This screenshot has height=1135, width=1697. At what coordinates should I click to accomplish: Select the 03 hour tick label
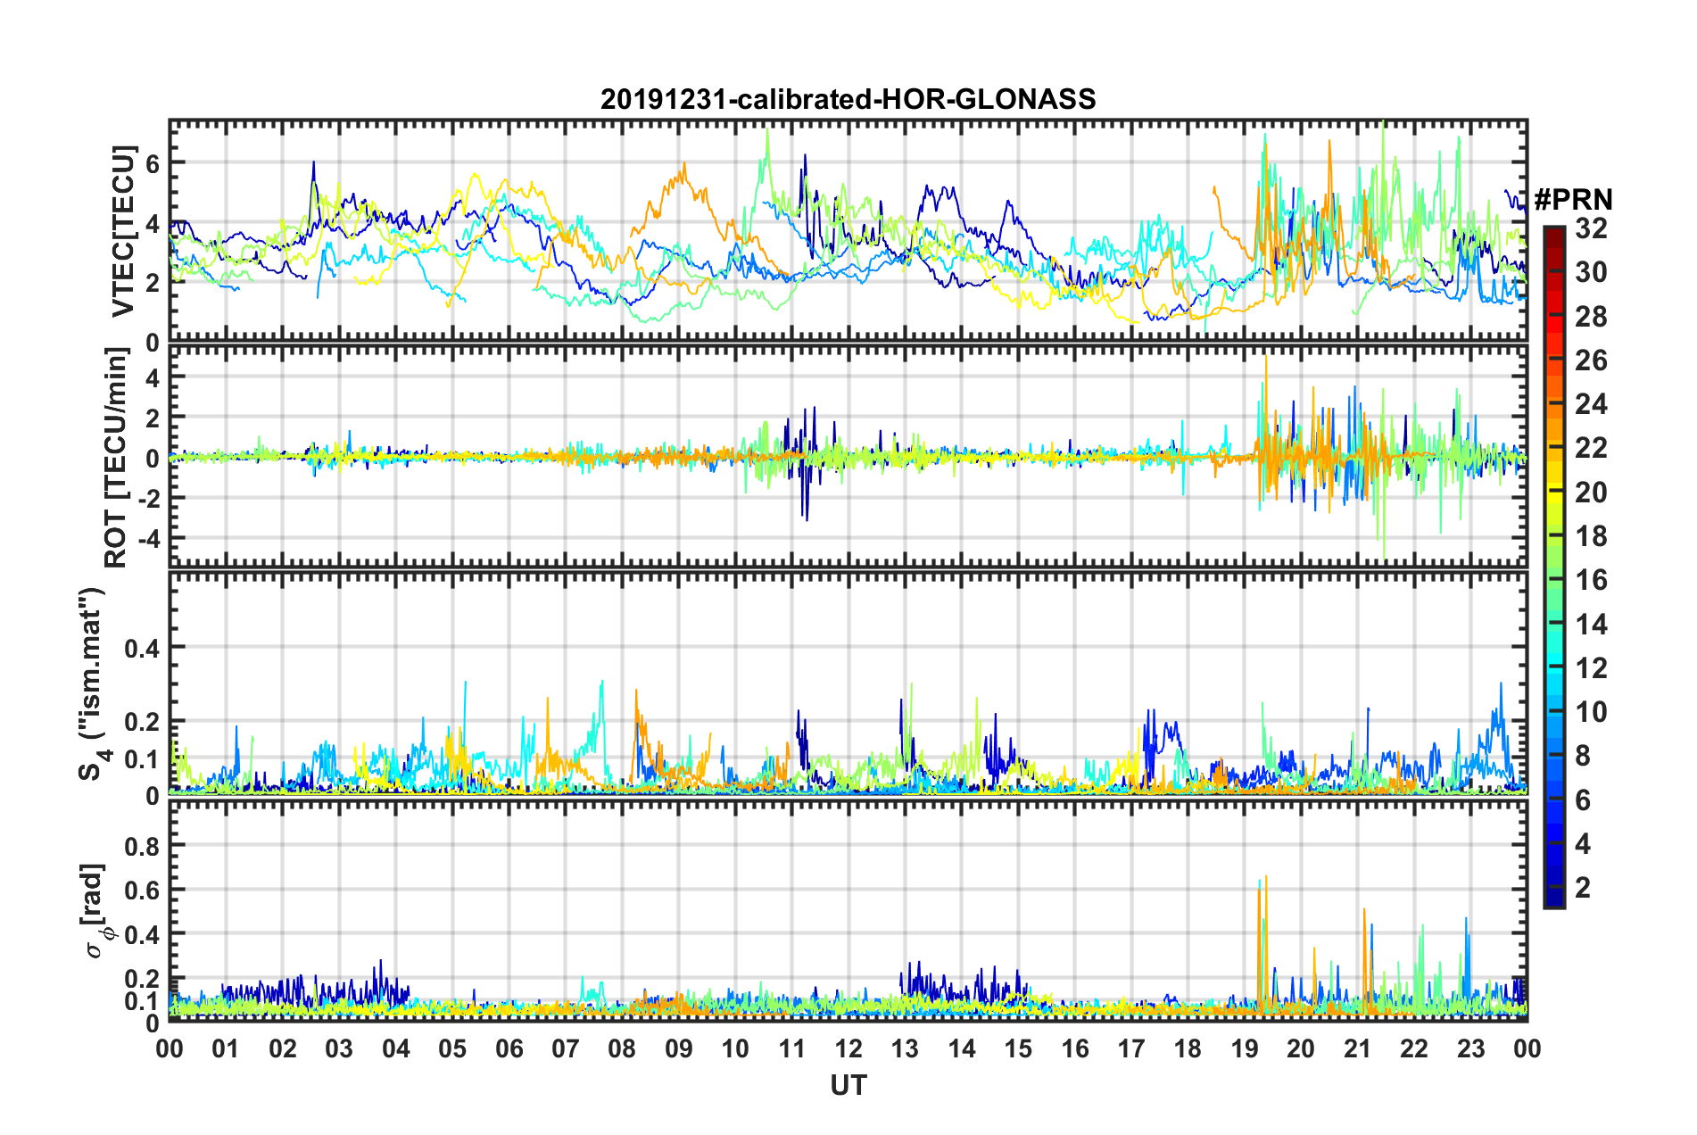click(x=339, y=1048)
